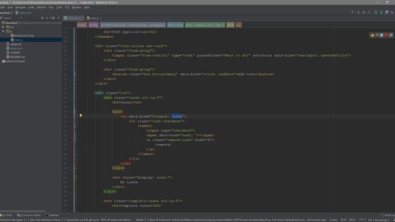The width and height of the screenshot is (395, 222).
Task: Open the TODO tool window
Action: (x=6, y=215)
